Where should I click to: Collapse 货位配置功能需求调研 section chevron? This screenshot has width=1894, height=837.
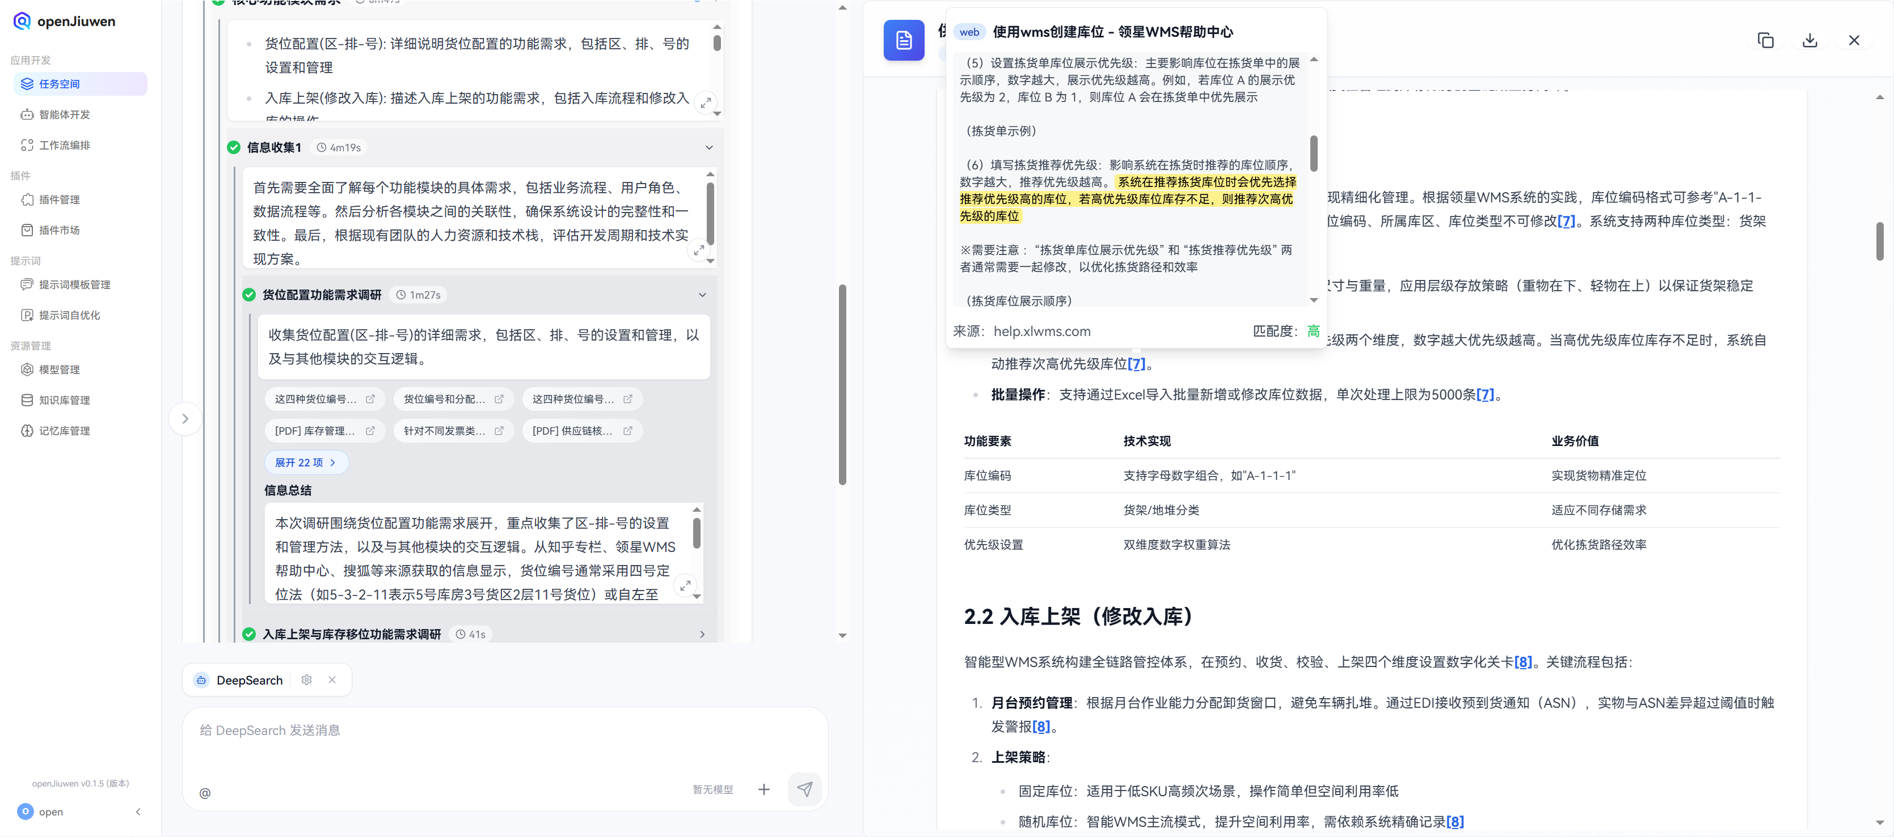[702, 295]
